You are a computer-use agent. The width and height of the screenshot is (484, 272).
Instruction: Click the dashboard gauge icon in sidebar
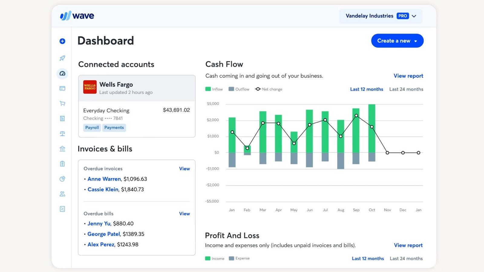coord(62,73)
